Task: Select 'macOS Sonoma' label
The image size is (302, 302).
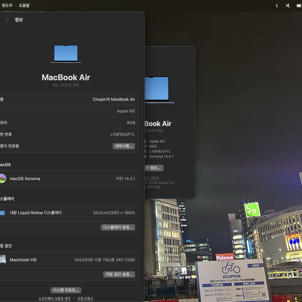Action: (25, 179)
